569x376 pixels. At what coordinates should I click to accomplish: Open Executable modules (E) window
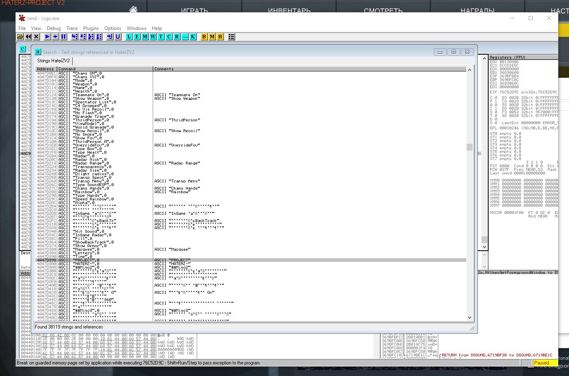137,37
